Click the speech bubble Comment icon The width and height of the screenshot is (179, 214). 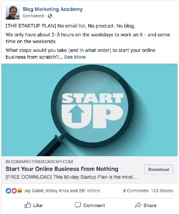[78, 205]
